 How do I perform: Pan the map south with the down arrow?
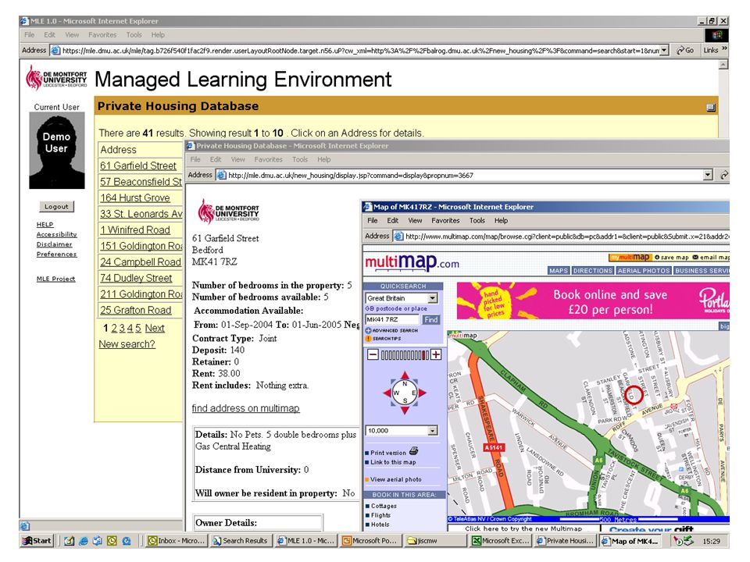click(405, 411)
